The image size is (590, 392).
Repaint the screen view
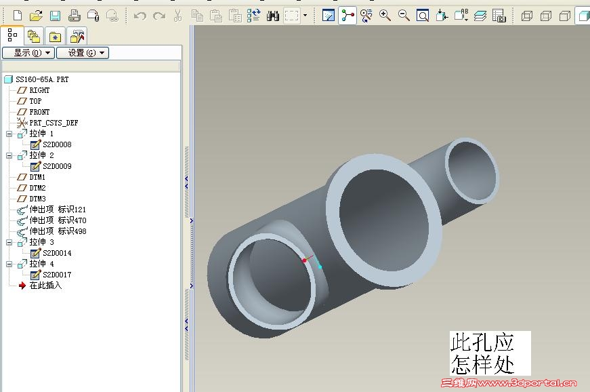(x=329, y=16)
